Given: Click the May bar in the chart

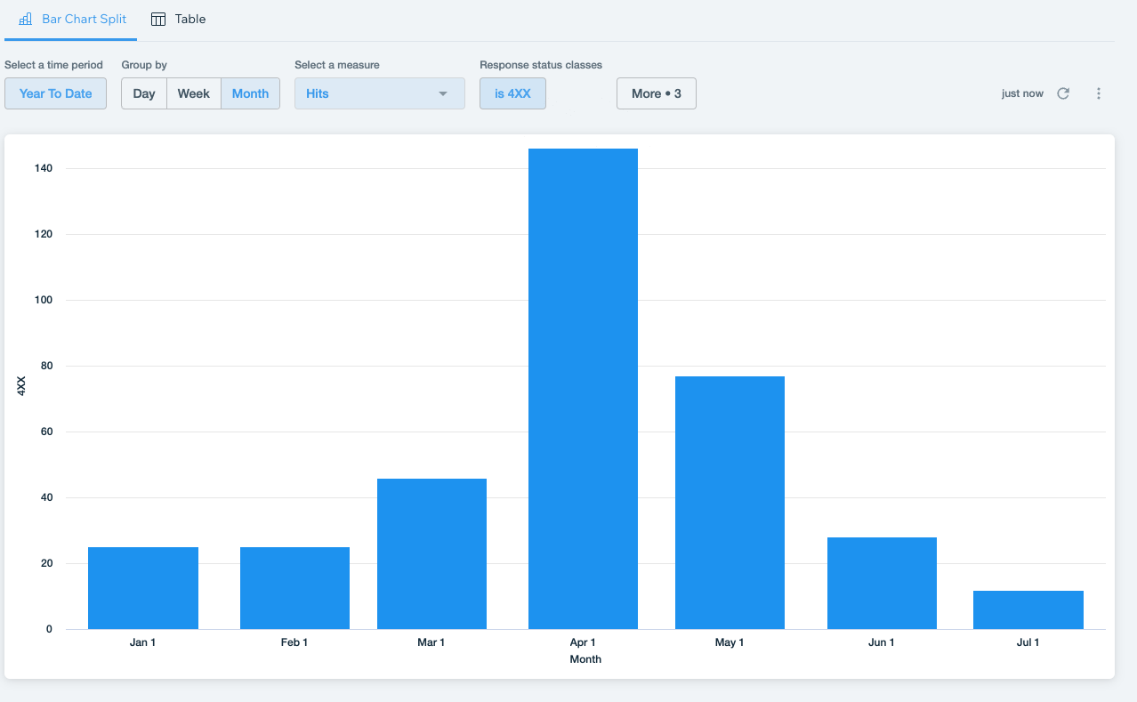Looking at the screenshot, I should click(730, 503).
